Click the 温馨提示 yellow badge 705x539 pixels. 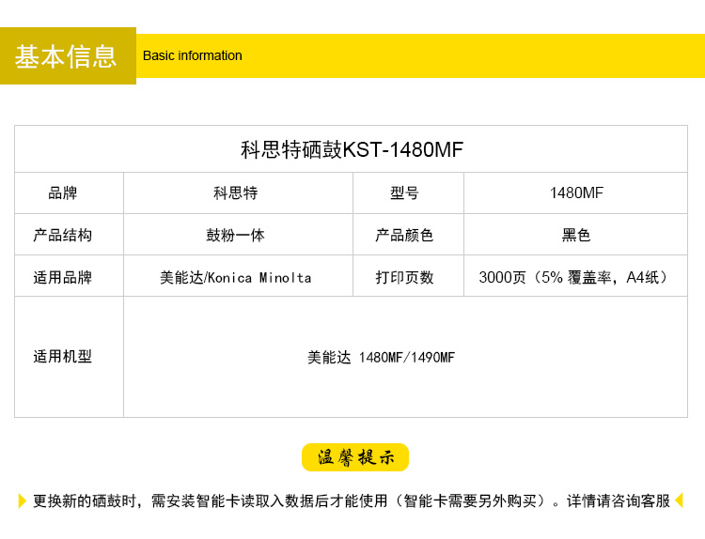pyautogui.click(x=355, y=457)
